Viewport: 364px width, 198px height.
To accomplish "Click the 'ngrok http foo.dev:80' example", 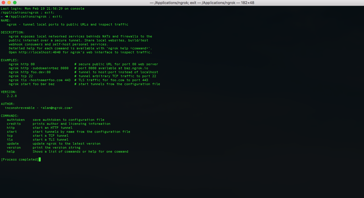I will pyautogui.click(x=30, y=72).
